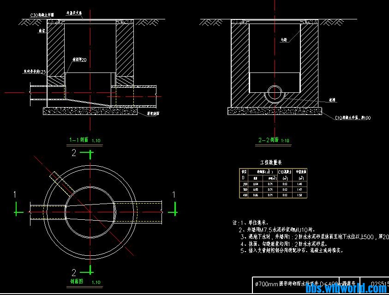
Task: Click the pipe circle in the 2-2 section
Action: 275,93
